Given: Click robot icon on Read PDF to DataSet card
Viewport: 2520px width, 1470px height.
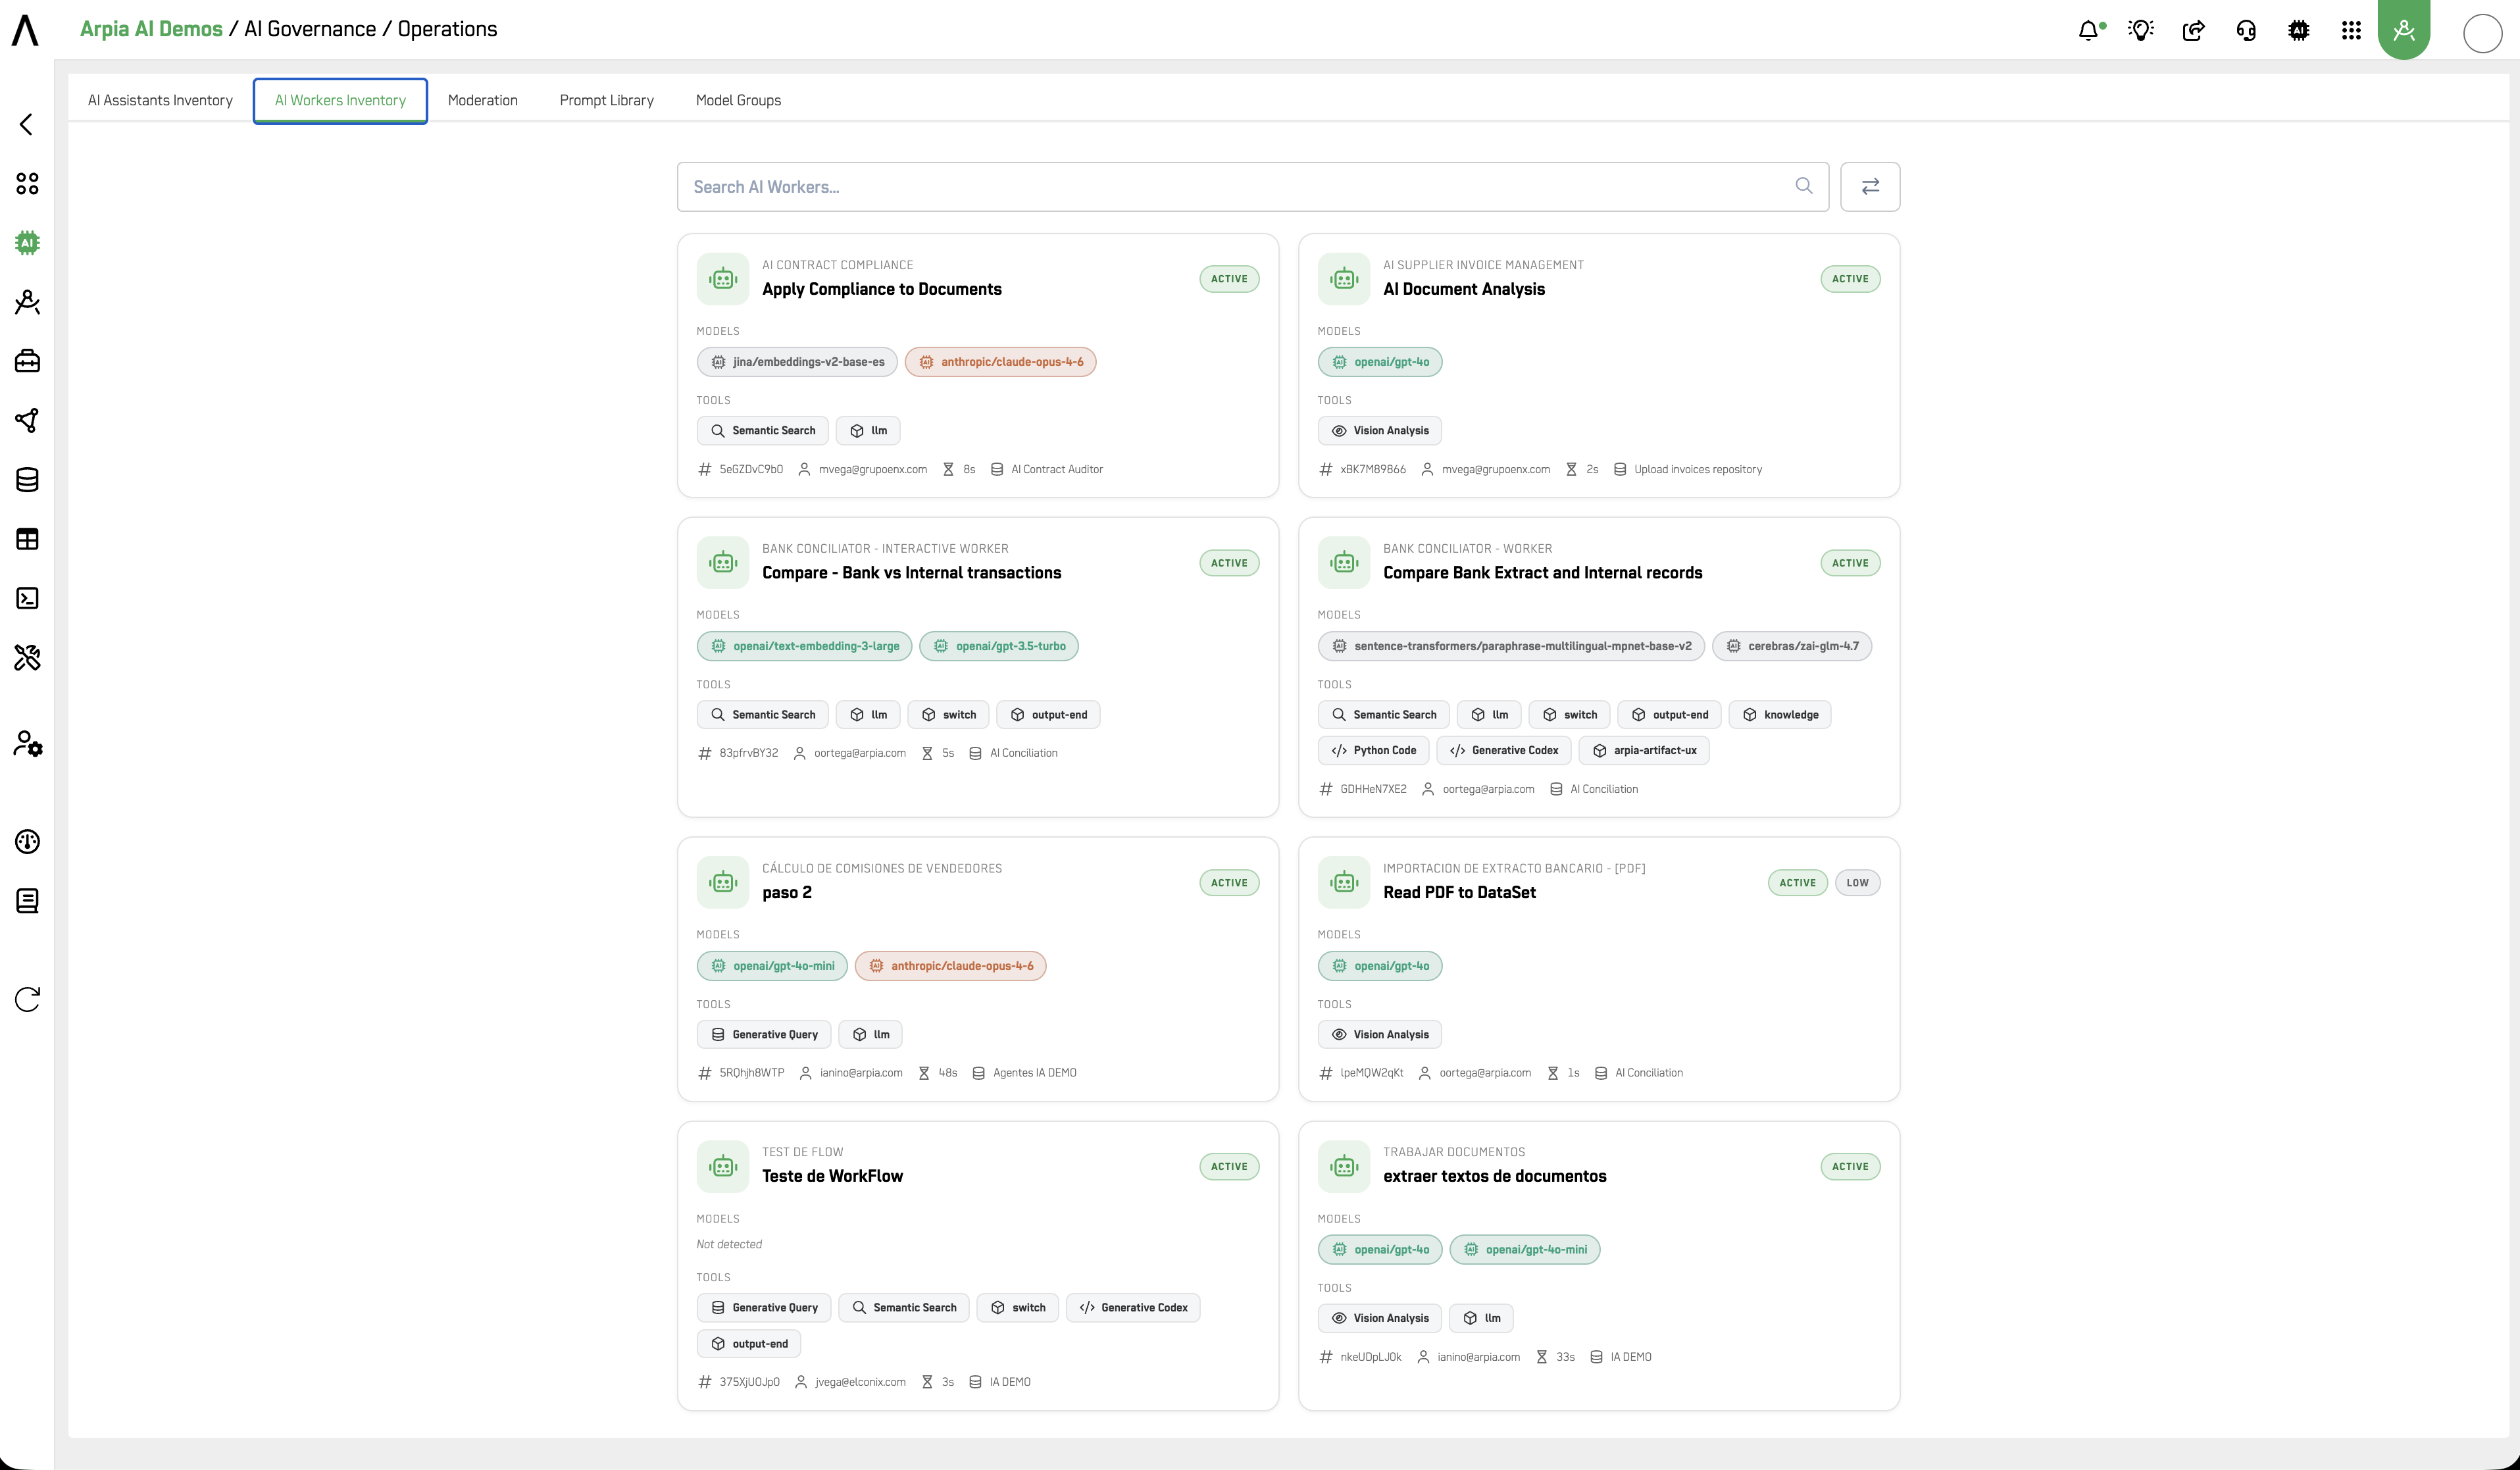Looking at the screenshot, I should (1344, 882).
